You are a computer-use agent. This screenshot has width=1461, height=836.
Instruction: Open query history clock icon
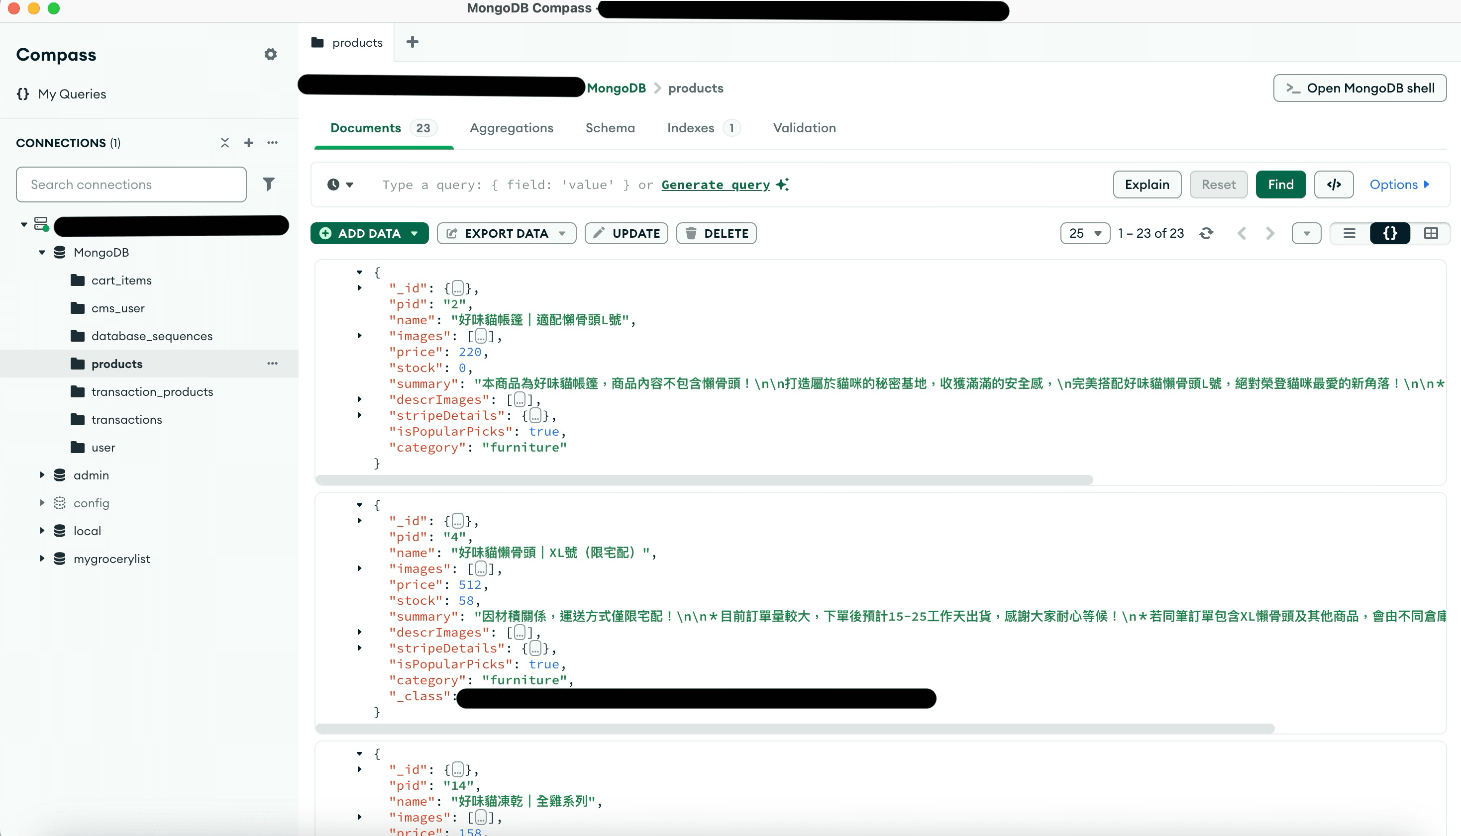[x=339, y=185]
